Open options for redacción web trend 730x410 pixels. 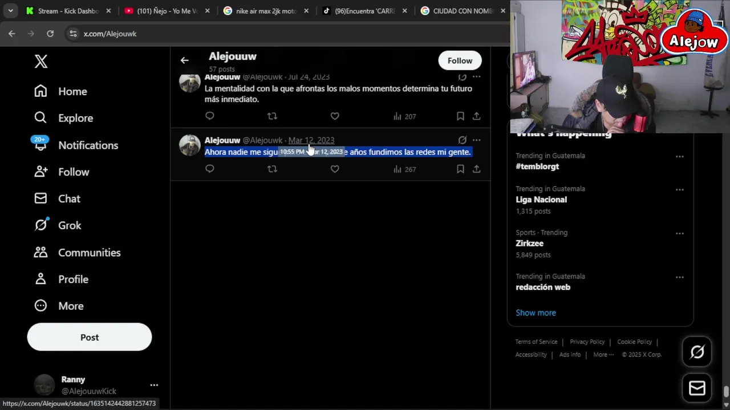pos(679,277)
